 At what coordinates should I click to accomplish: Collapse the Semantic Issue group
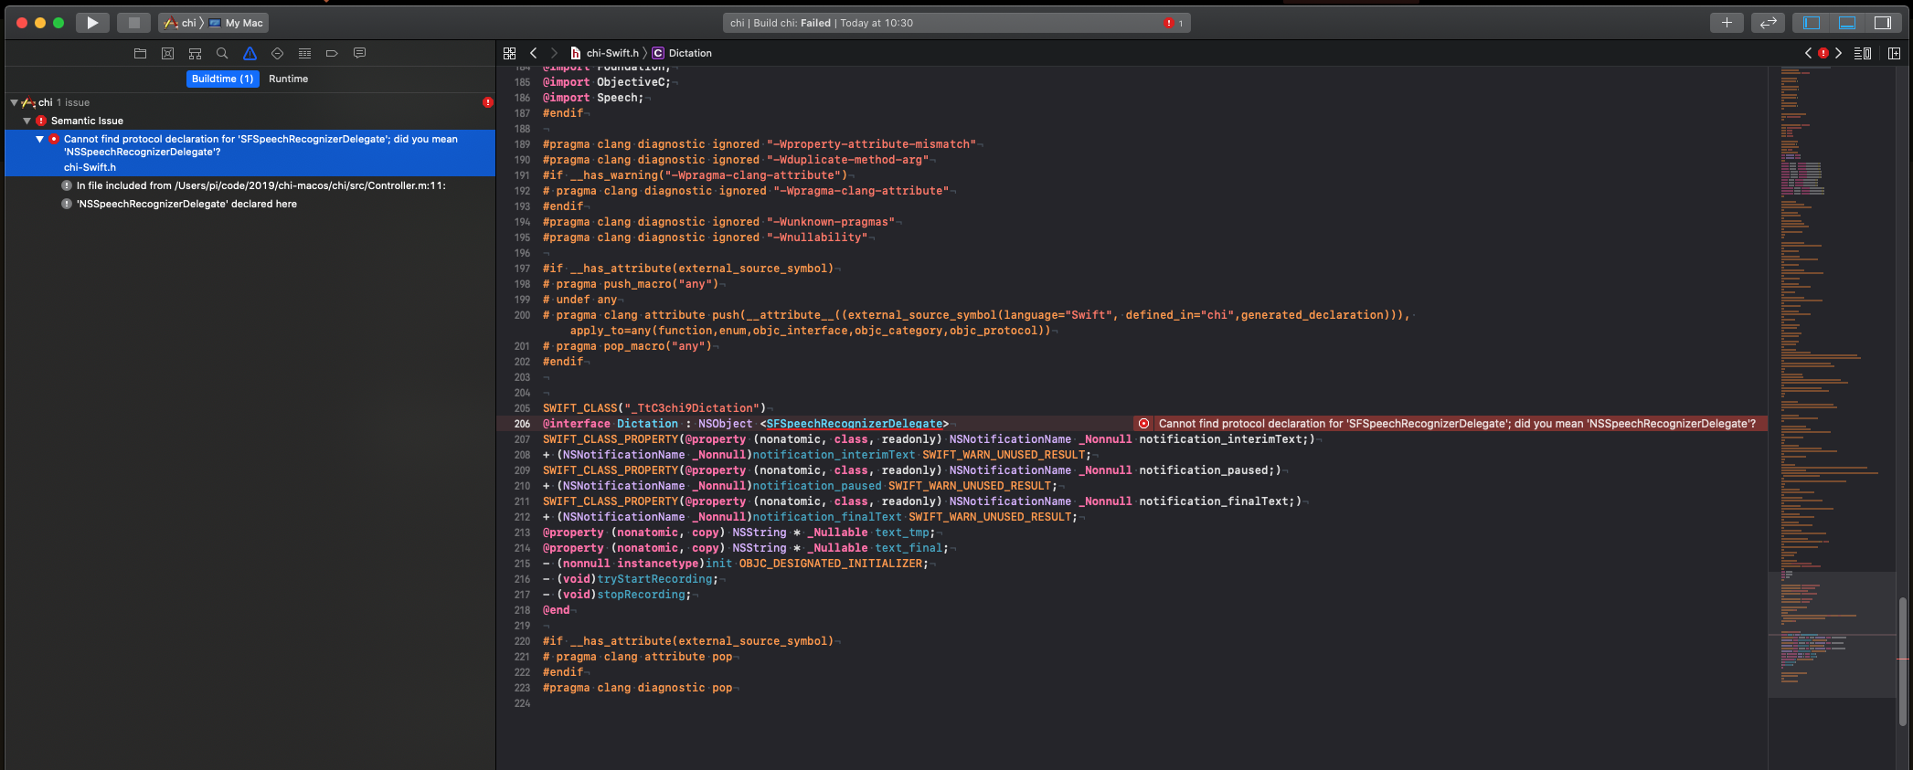(x=27, y=121)
